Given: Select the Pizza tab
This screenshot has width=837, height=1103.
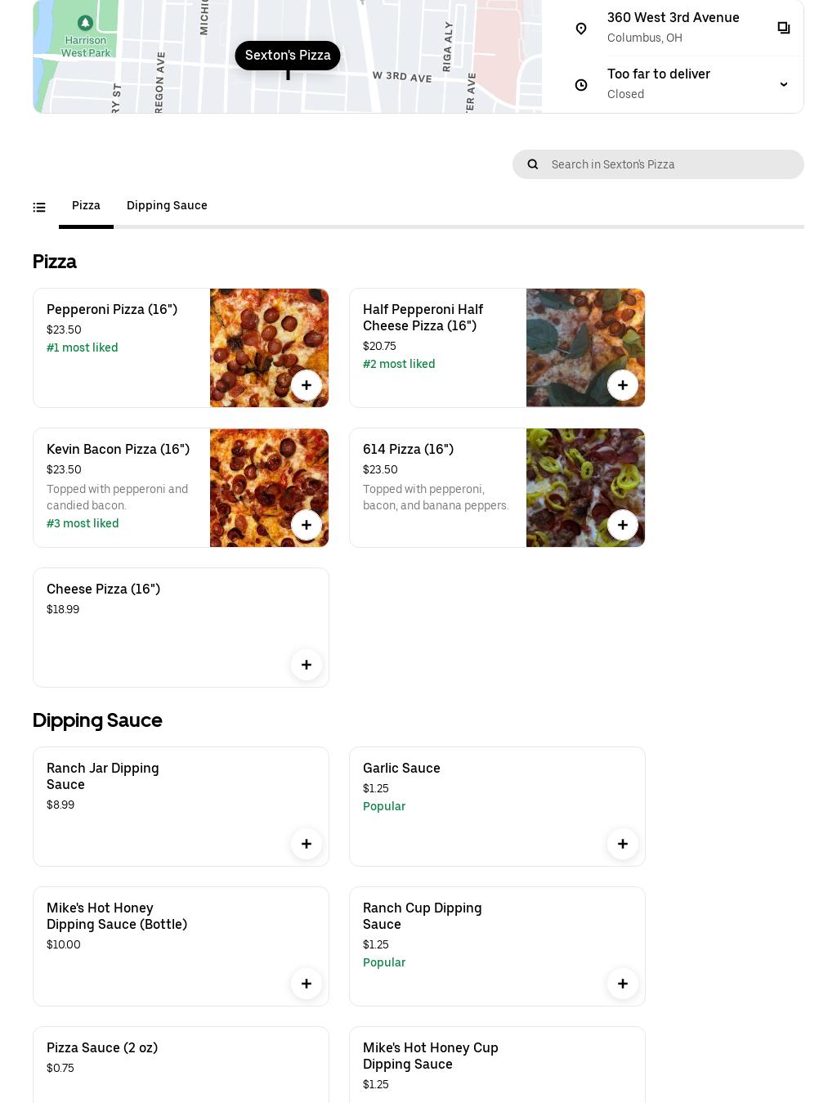Looking at the screenshot, I should pyautogui.click(x=86, y=205).
